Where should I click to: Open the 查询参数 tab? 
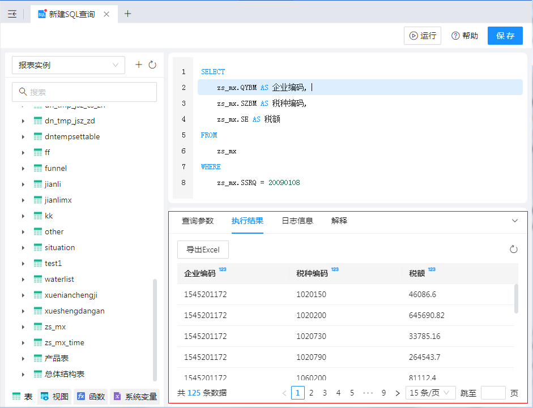pos(198,221)
